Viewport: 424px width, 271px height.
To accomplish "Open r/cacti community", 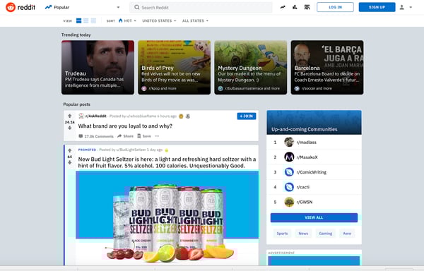I will point(303,187).
